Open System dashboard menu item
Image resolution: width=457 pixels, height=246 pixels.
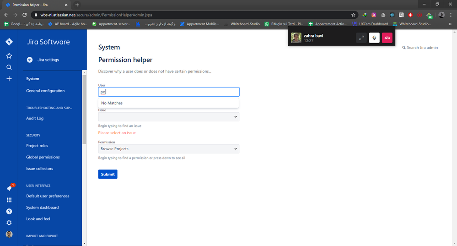tap(42, 207)
